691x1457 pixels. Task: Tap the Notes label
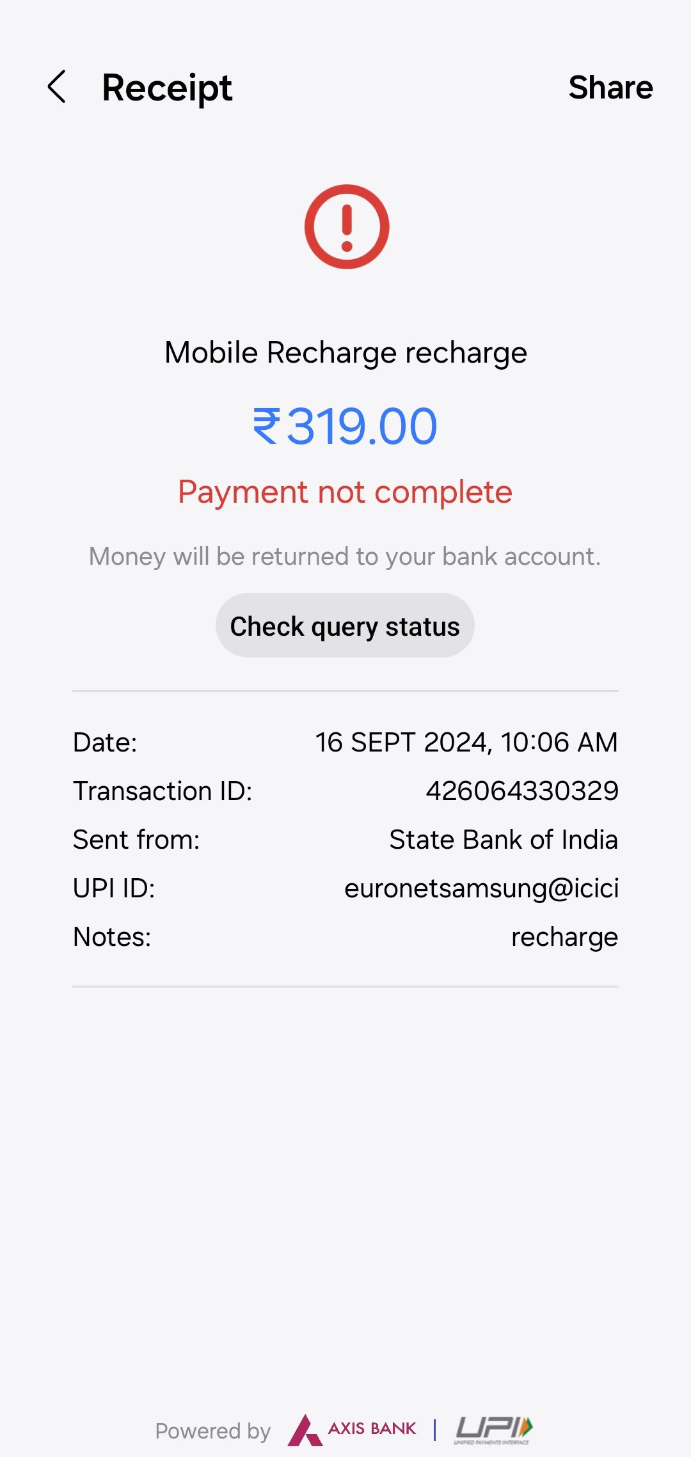coord(112,937)
